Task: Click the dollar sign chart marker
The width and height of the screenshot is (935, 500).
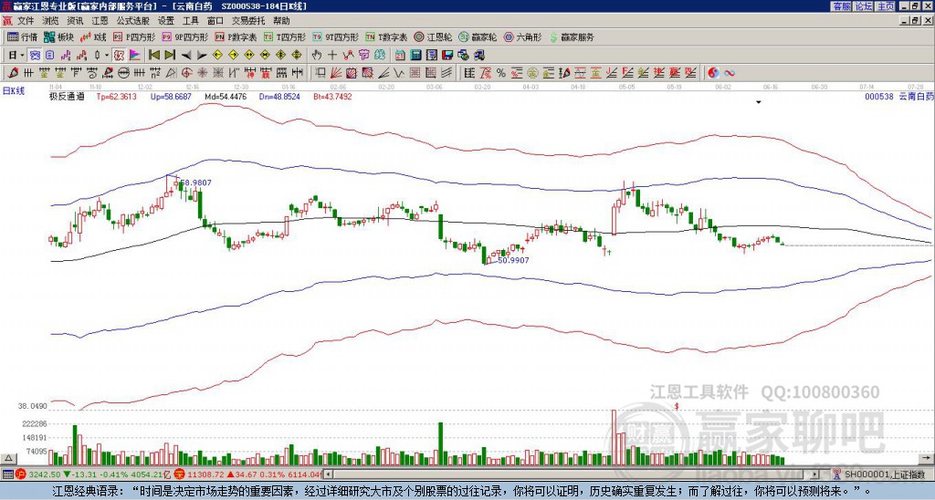Action: [x=678, y=406]
